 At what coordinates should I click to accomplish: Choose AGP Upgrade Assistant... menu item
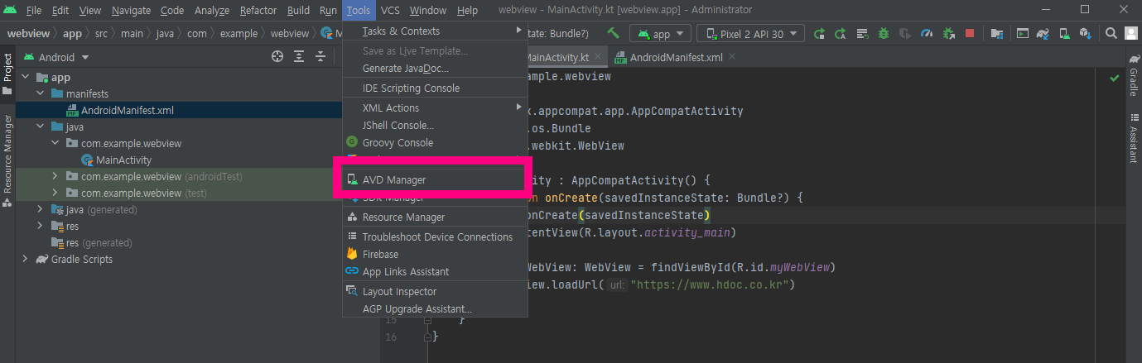pyautogui.click(x=435, y=308)
